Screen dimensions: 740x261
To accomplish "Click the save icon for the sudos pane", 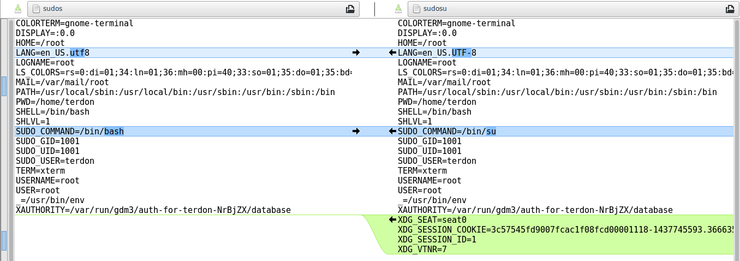I will click(18, 9).
